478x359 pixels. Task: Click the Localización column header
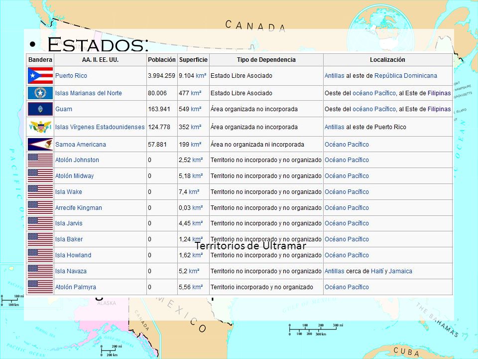pos(387,60)
